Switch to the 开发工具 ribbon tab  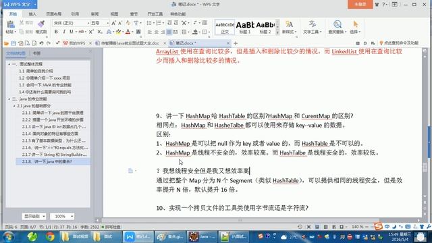tap(155, 14)
